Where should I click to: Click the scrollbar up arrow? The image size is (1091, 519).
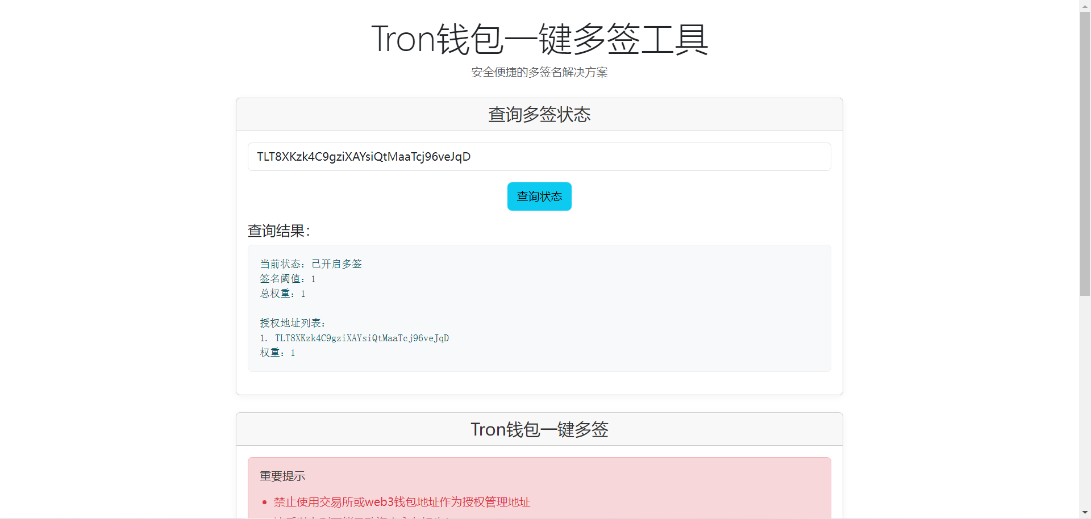click(x=1085, y=5)
